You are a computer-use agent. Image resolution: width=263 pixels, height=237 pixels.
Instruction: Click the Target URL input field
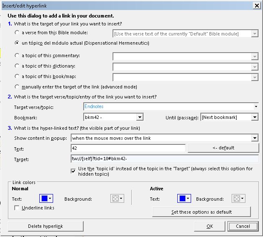[165, 159]
